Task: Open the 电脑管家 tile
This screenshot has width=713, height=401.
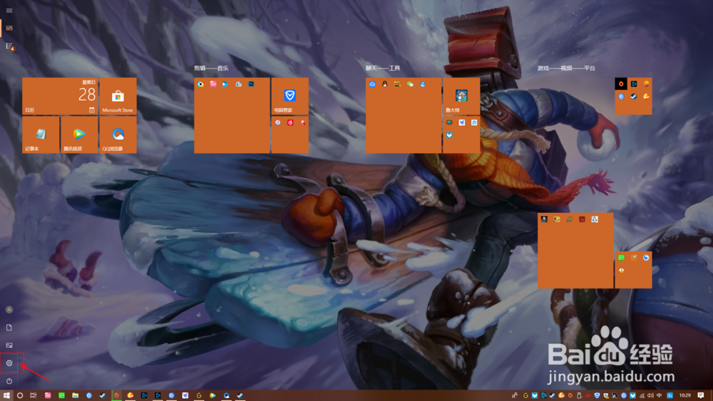Action: 289,96
